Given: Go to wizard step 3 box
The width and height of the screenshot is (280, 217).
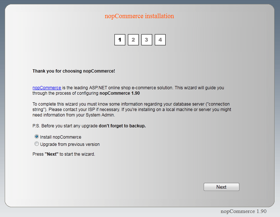Looking at the screenshot, I should click(147, 40).
